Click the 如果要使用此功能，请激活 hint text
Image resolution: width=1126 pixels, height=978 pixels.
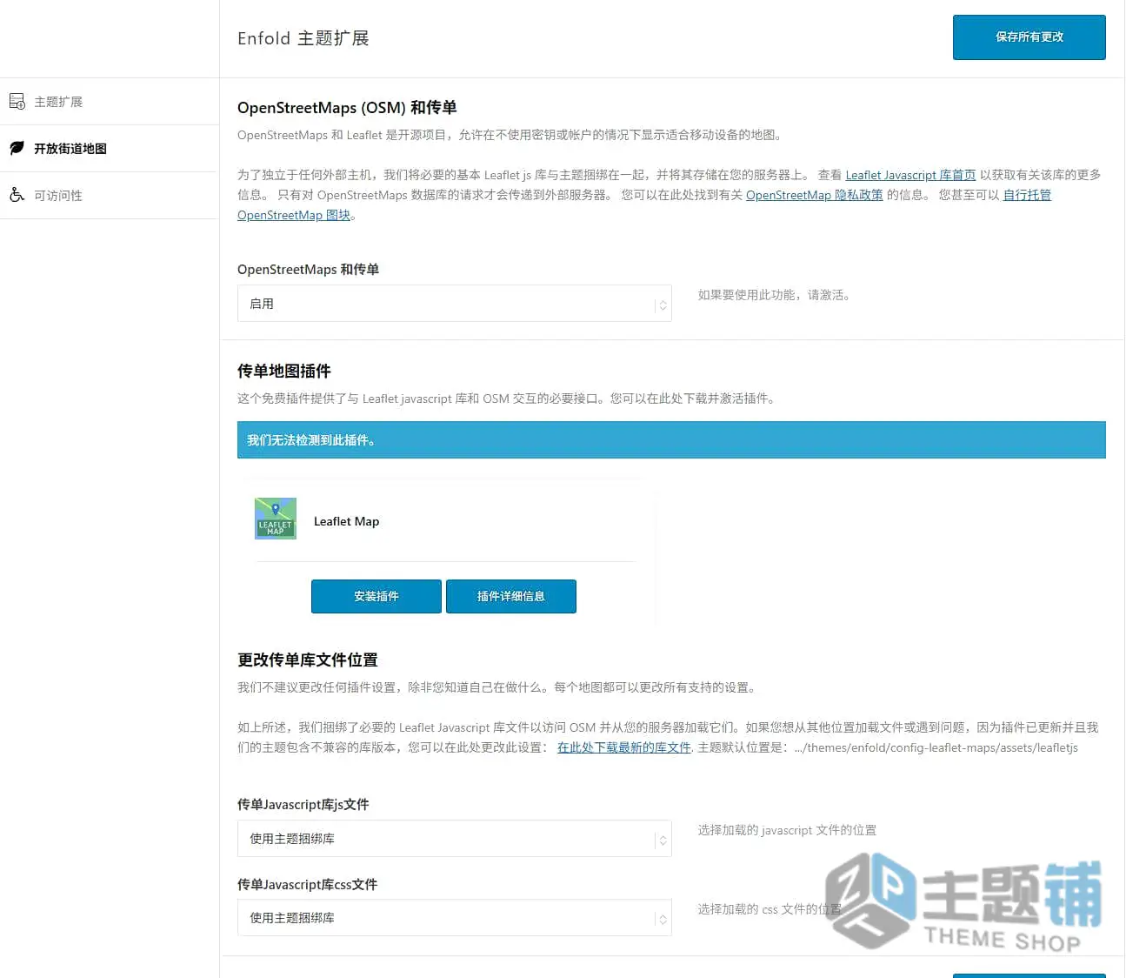774,295
